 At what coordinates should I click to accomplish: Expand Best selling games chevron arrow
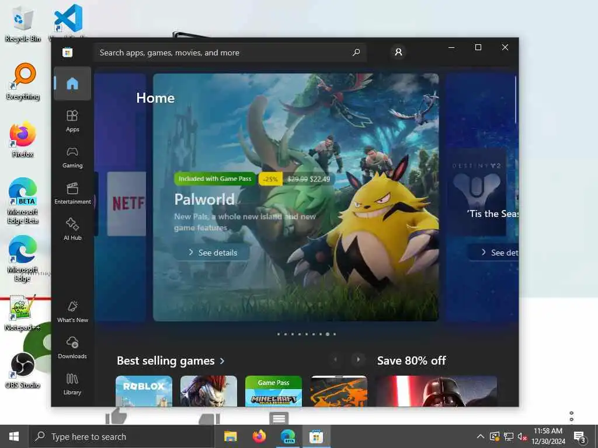222,360
